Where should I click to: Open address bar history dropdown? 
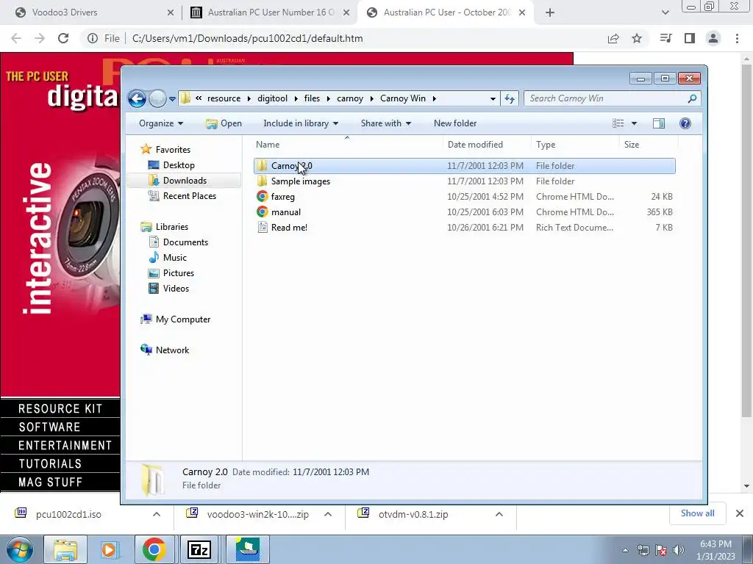493,99
